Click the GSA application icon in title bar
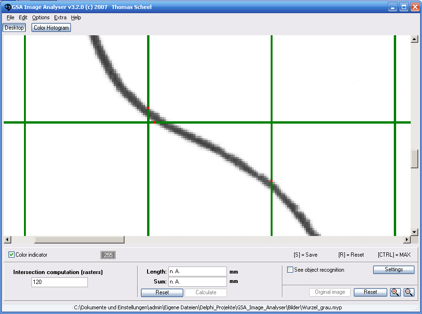Screen dimensions: 422x314 pos(8,7)
